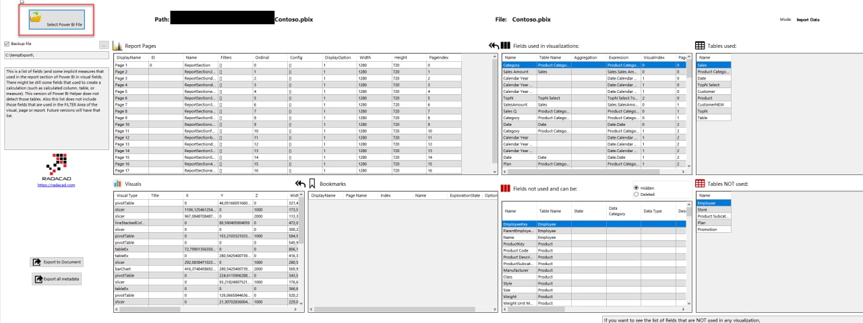This screenshot has width=863, height=323.
Task: Select Product Code row in fields not used
Action: click(x=593, y=250)
